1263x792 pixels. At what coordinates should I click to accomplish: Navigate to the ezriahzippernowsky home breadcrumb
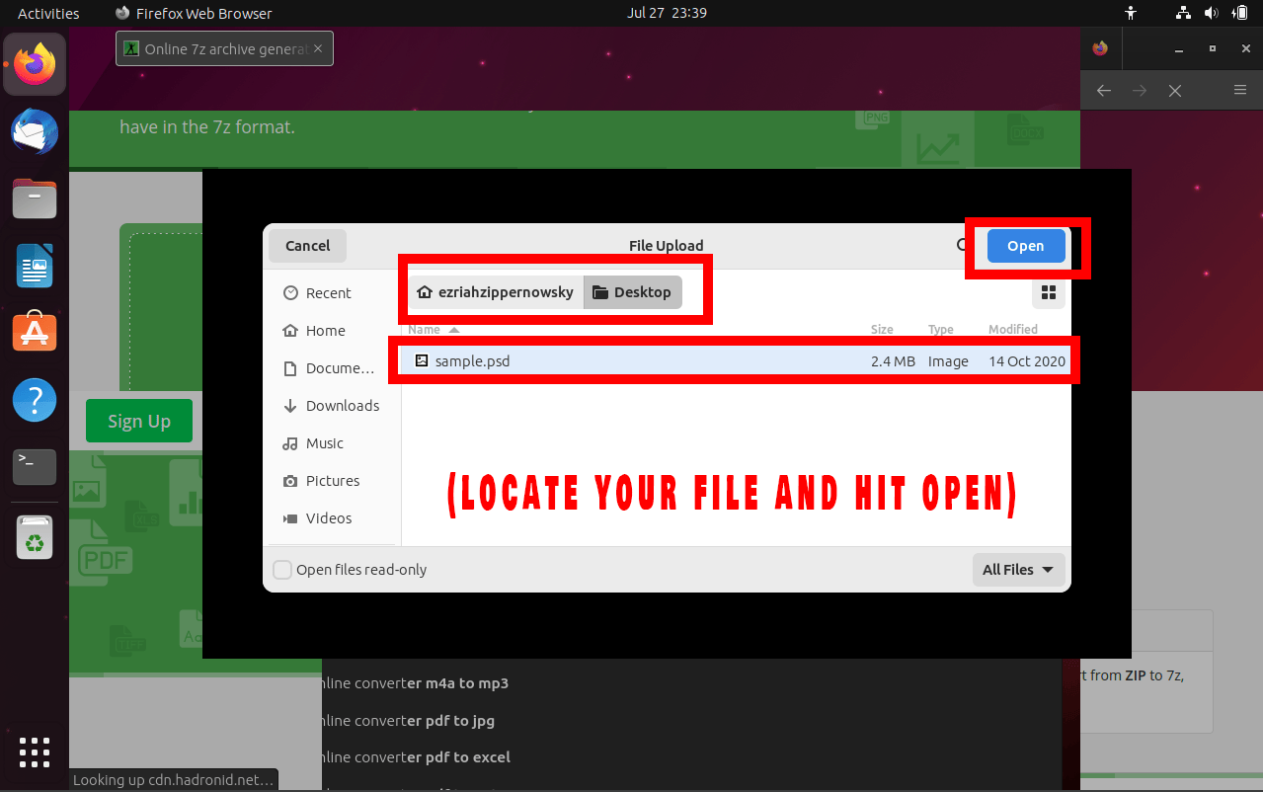494,291
